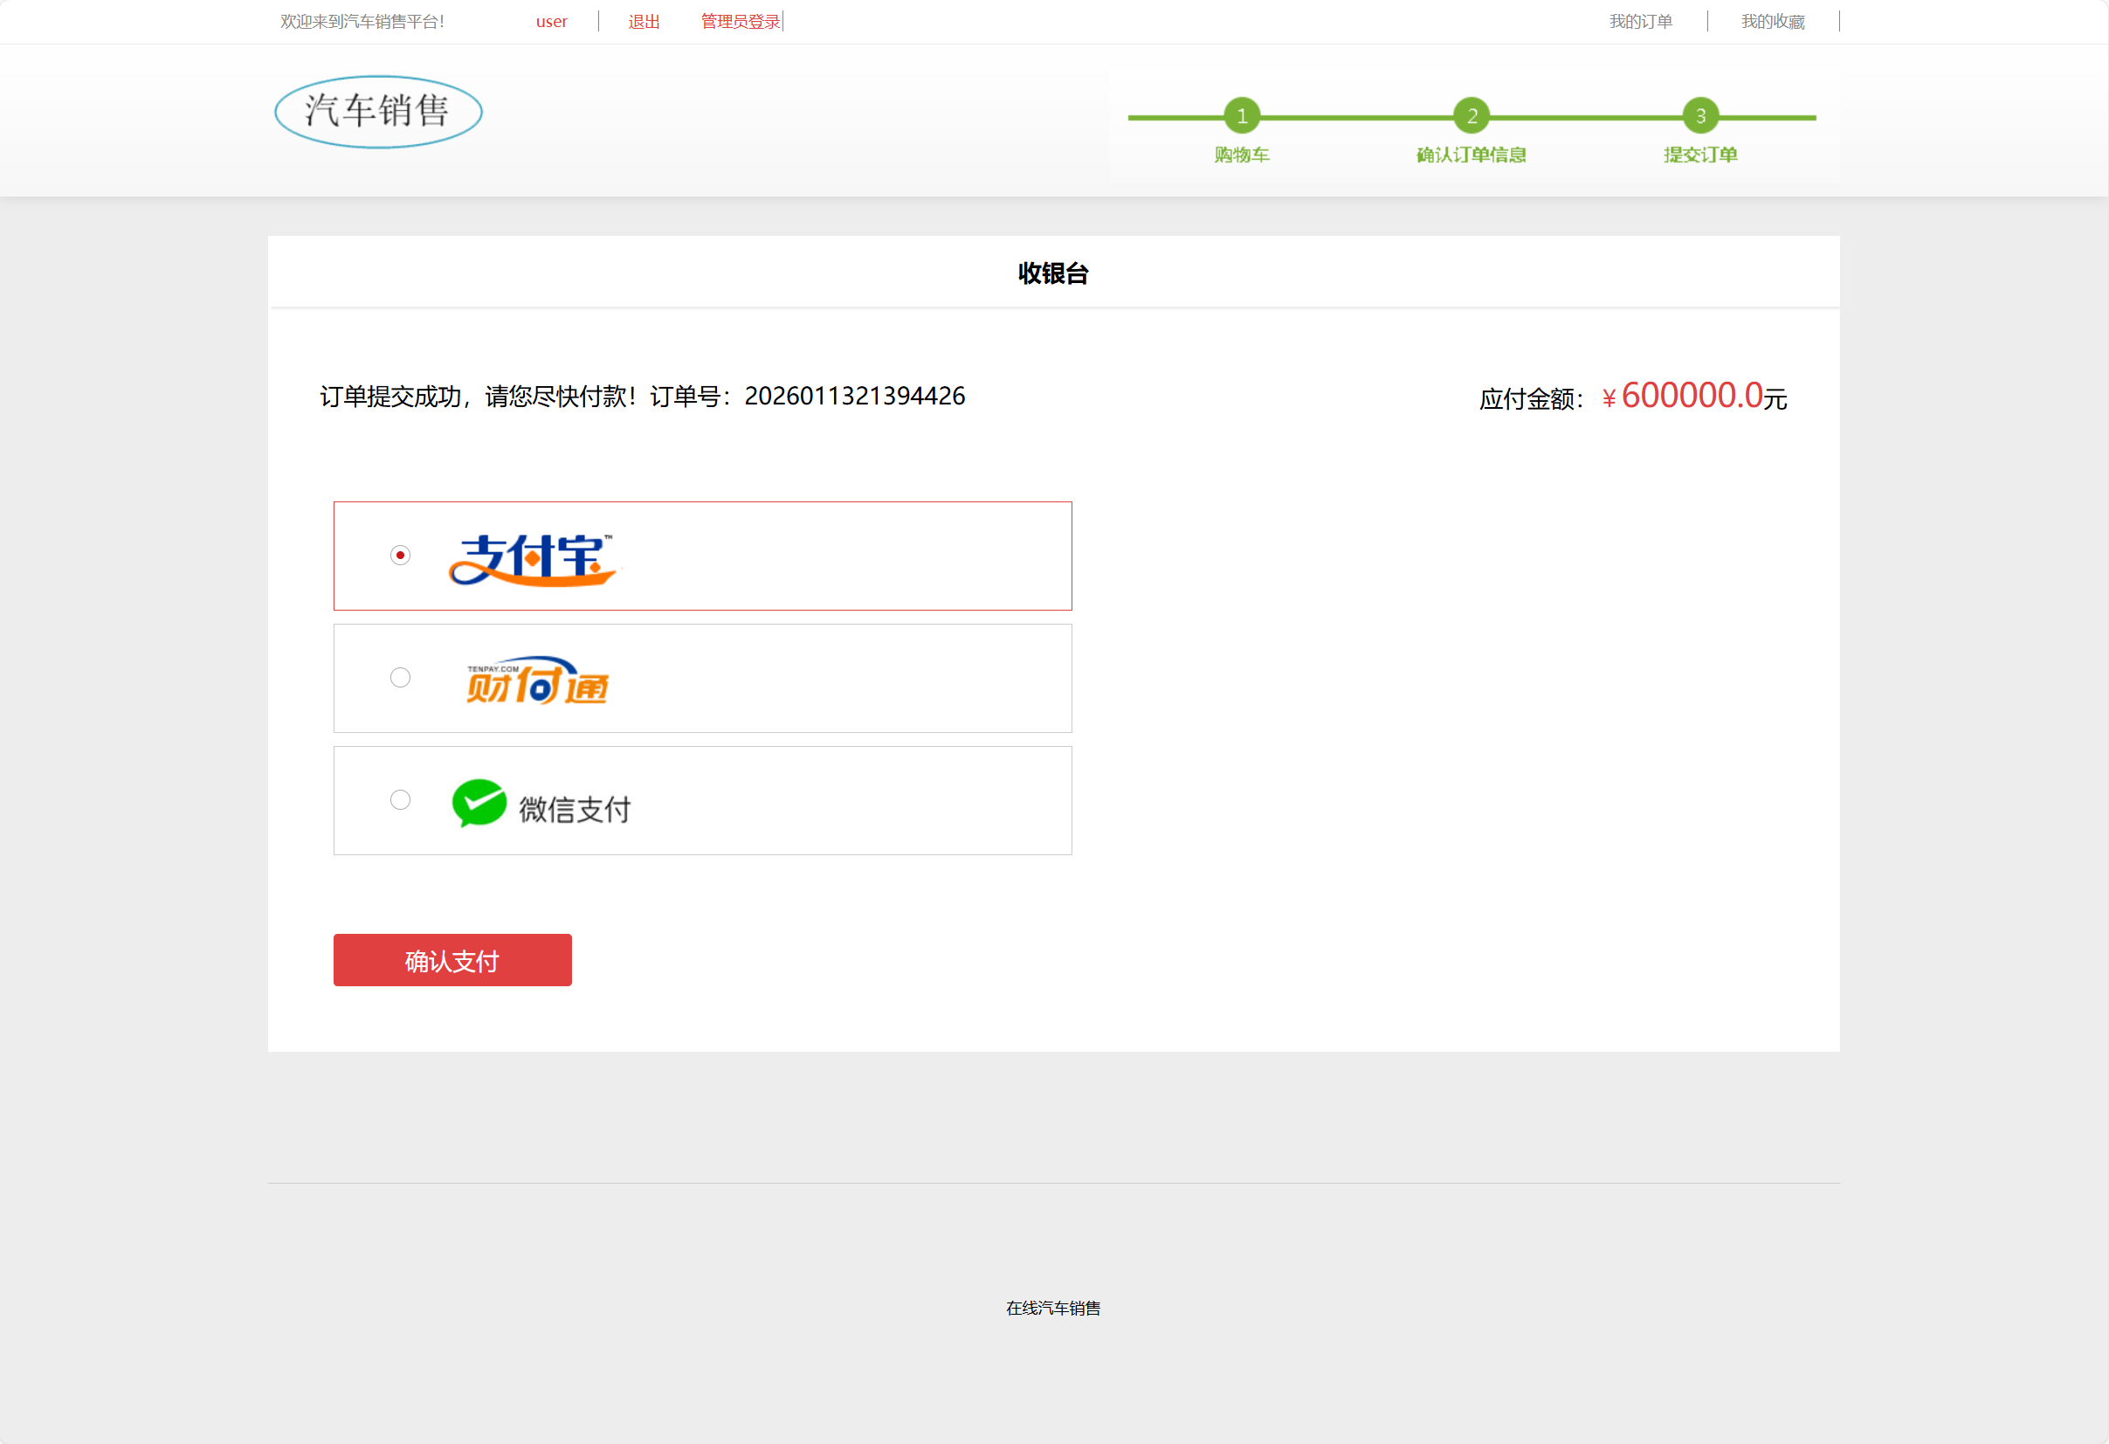Select the 财付通 radio button

[399, 677]
